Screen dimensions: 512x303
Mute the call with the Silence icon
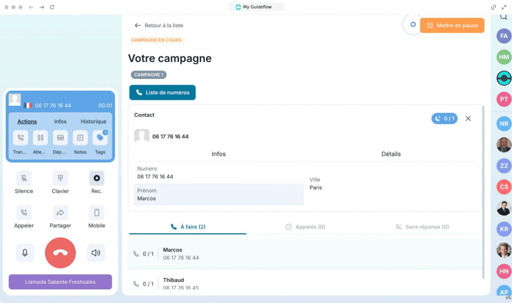pos(24,178)
